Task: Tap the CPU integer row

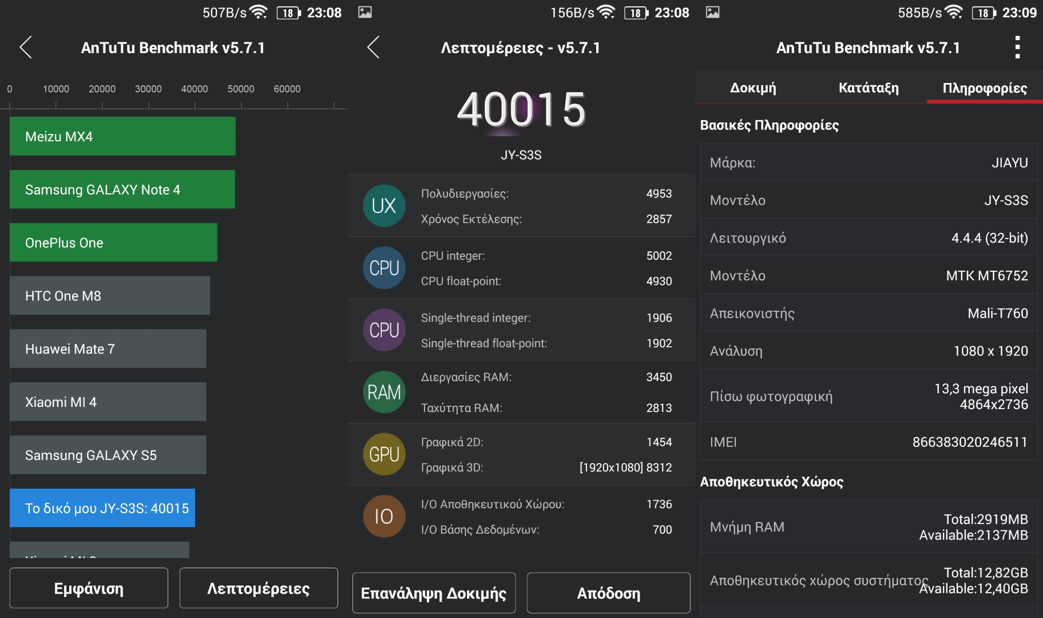Action: (546, 256)
